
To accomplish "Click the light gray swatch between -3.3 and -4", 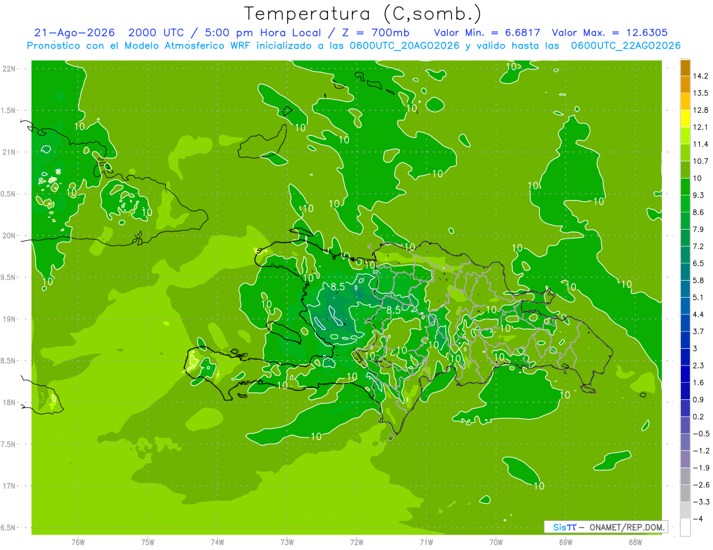I will pyautogui.click(x=685, y=510).
